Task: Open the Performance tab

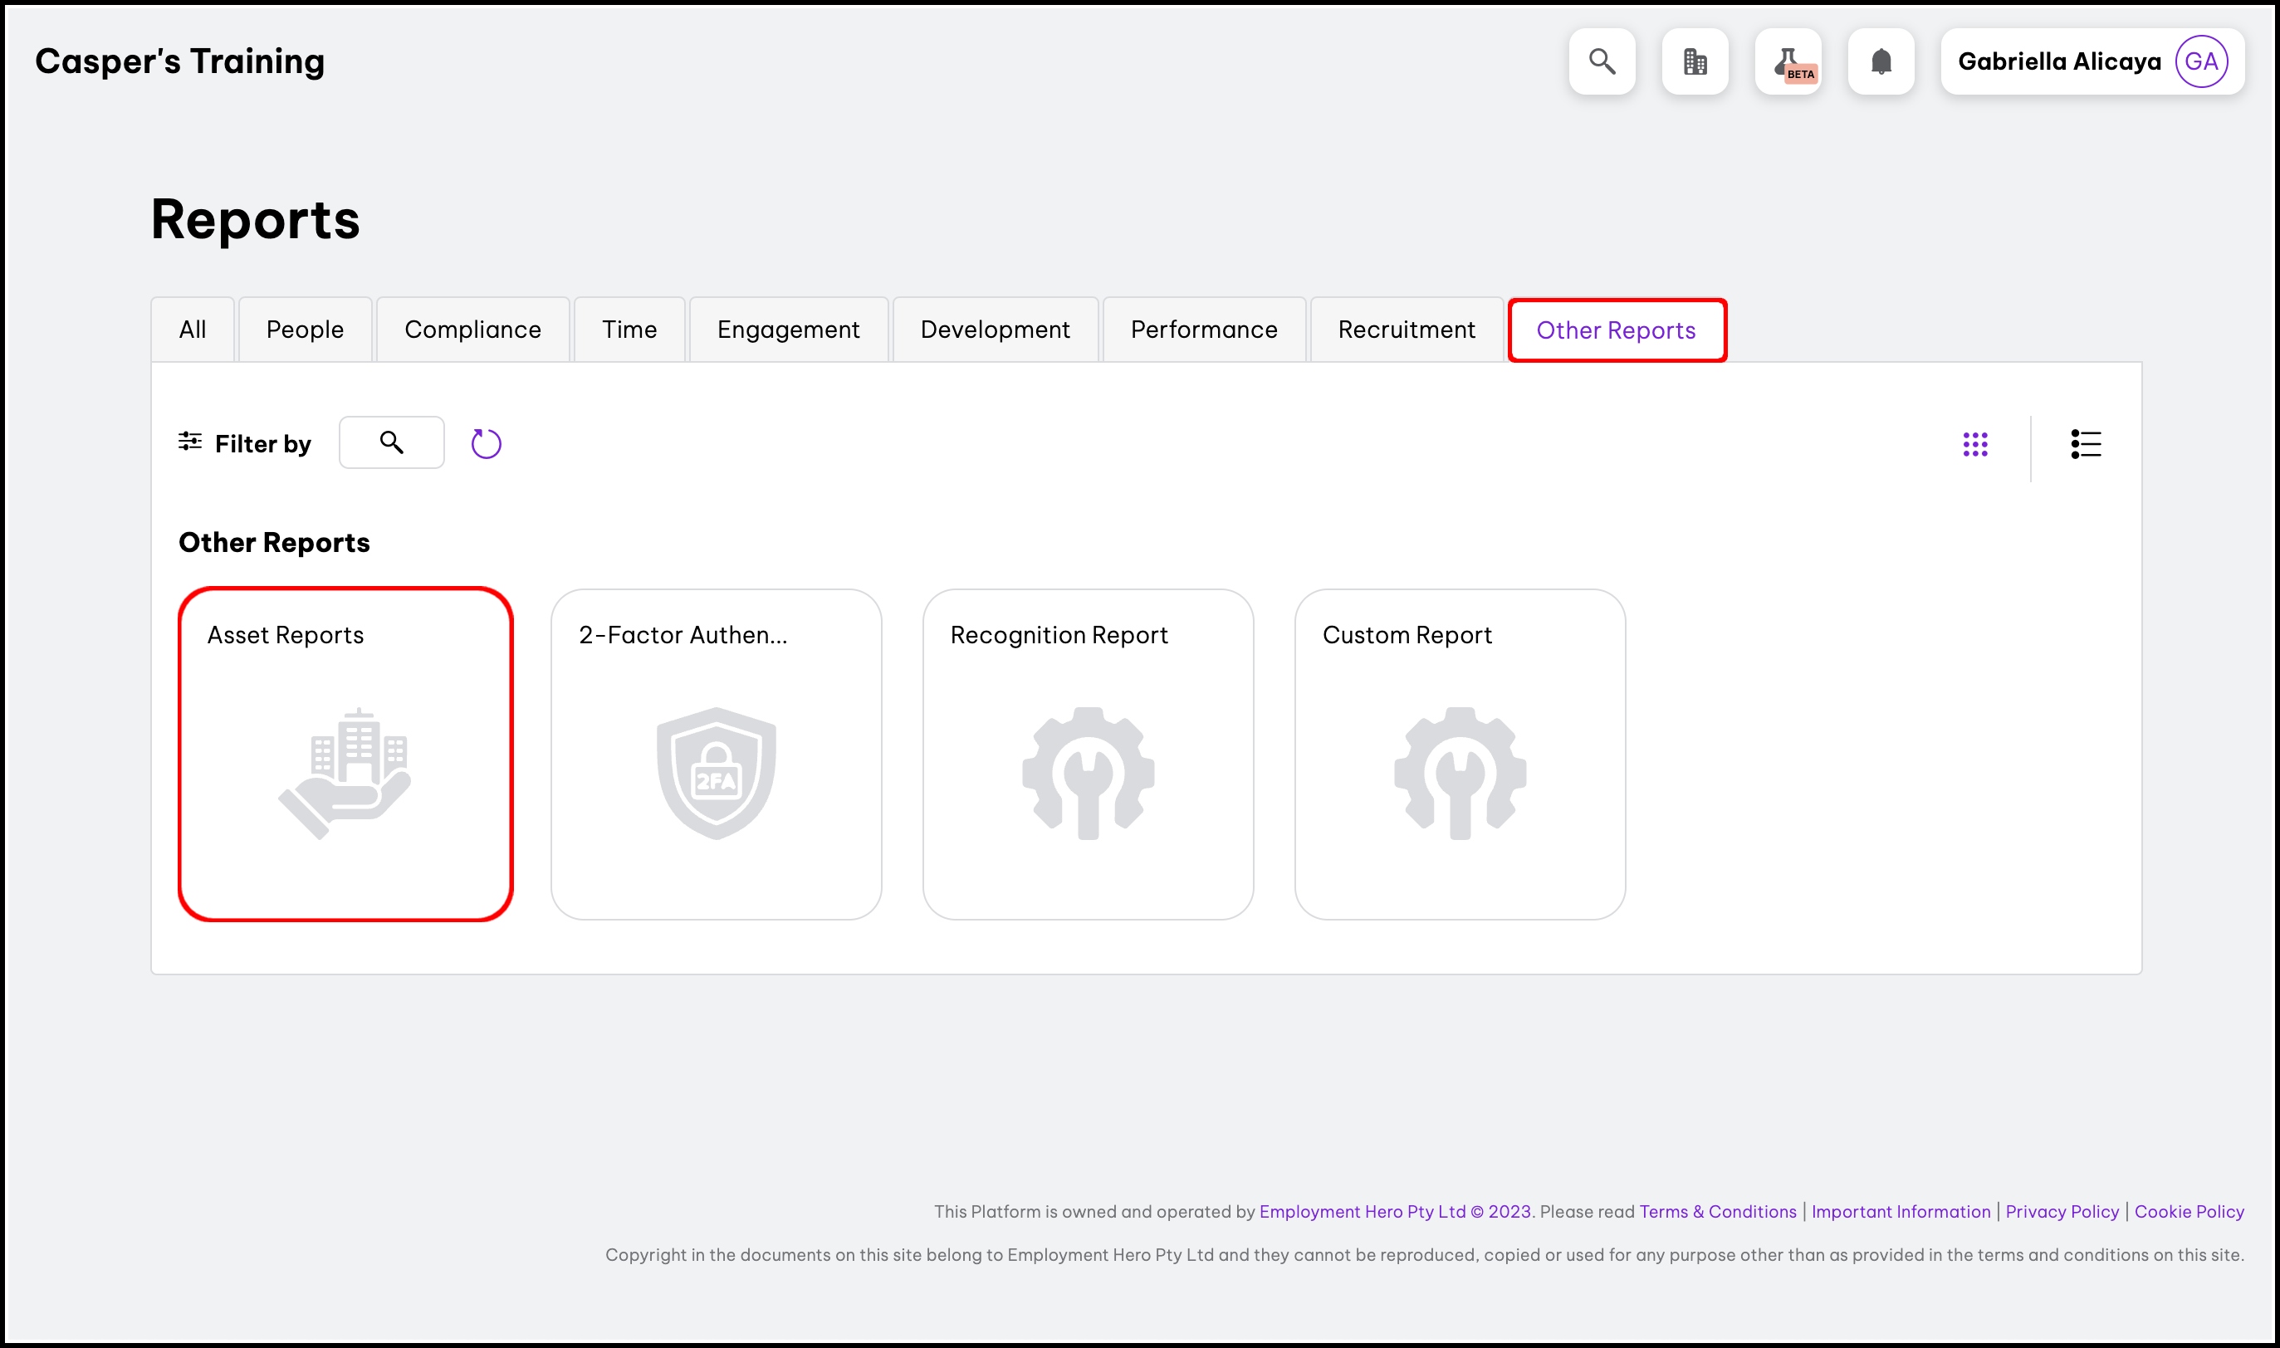Action: [x=1204, y=330]
